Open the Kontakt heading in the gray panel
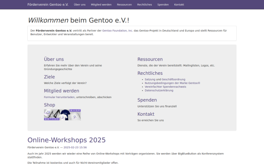This screenshot has width=264, height=165. [x=146, y=114]
